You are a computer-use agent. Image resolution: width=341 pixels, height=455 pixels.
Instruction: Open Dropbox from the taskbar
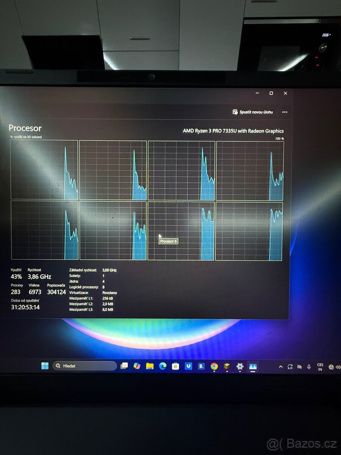(188, 366)
